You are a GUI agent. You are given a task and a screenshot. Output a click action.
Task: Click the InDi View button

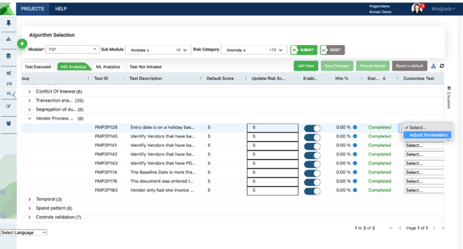coord(306,66)
